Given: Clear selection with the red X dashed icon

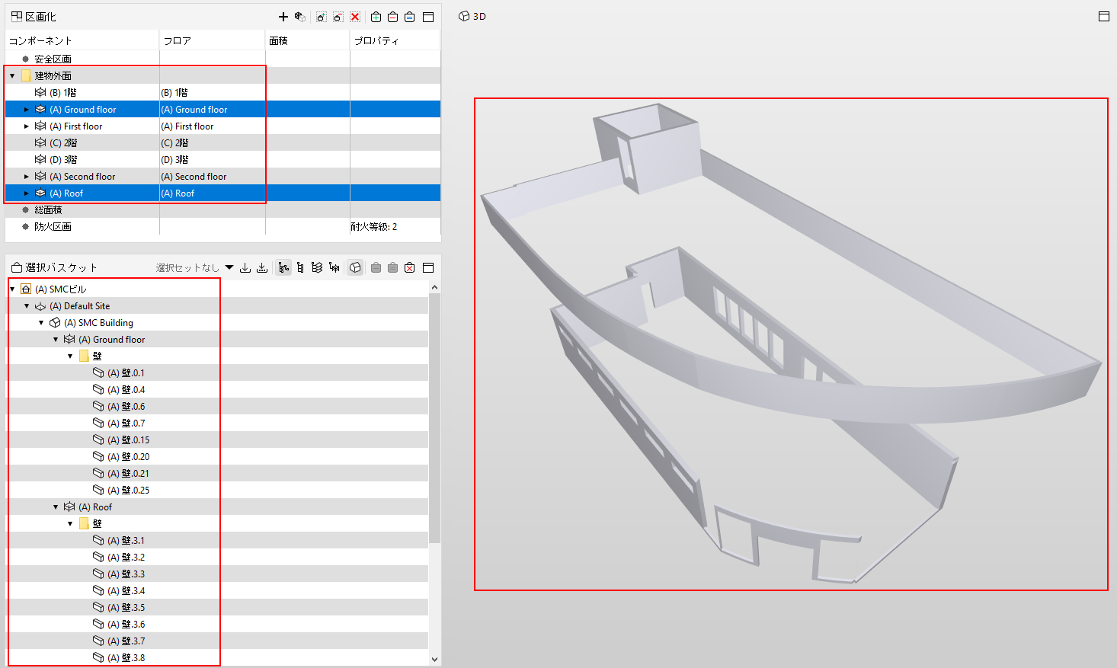Looking at the screenshot, I should (355, 17).
